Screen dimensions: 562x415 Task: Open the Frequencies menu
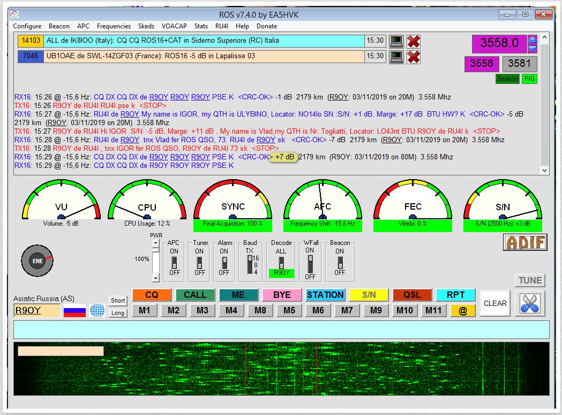click(114, 26)
